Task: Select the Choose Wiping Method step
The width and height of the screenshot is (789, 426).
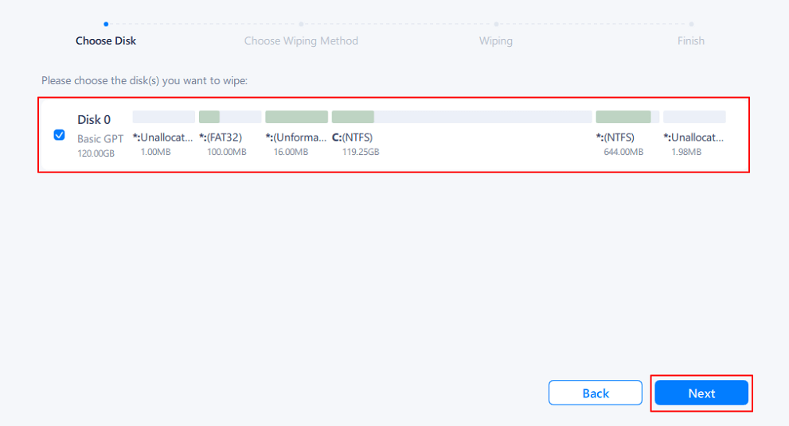Action: [301, 41]
